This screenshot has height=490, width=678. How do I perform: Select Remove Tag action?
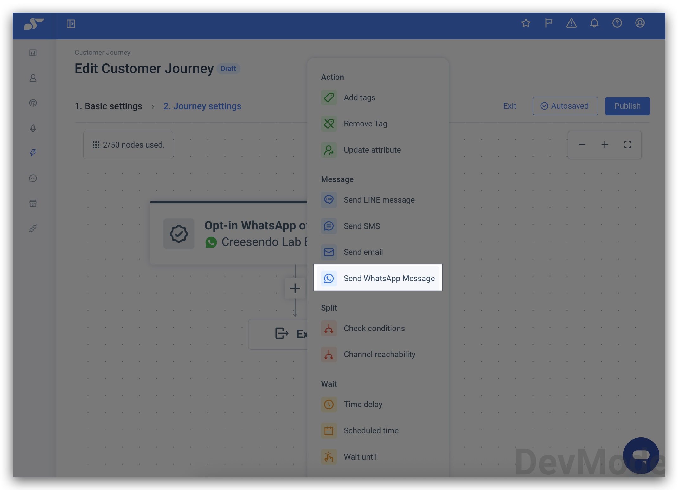tap(378, 123)
